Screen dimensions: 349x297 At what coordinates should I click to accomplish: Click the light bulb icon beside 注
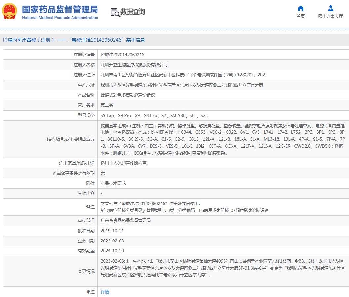(88, 292)
